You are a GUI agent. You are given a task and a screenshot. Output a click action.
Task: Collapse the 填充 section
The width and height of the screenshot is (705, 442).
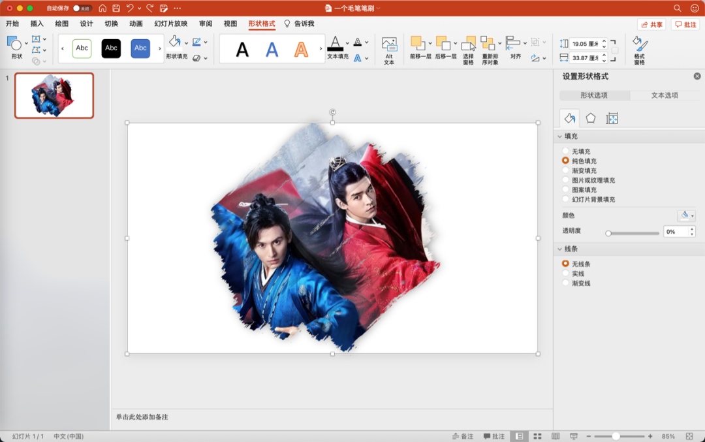tap(560, 136)
